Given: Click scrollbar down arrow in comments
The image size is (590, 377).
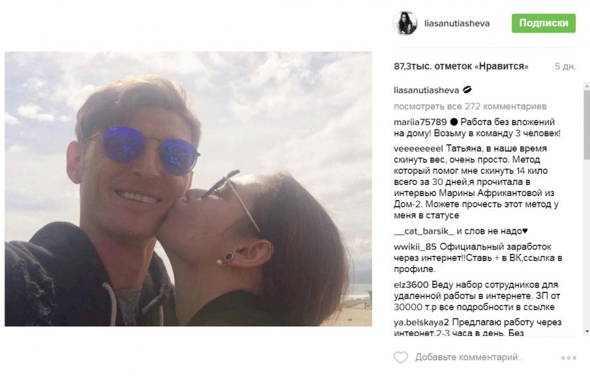Looking at the screenshot, I should pyautogui.click(x=587, y=332).
